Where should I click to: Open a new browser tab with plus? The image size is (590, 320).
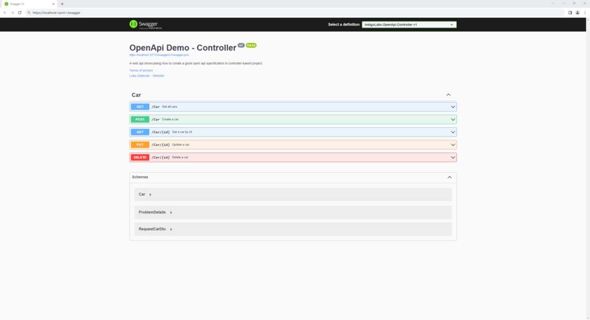(62, 4)
